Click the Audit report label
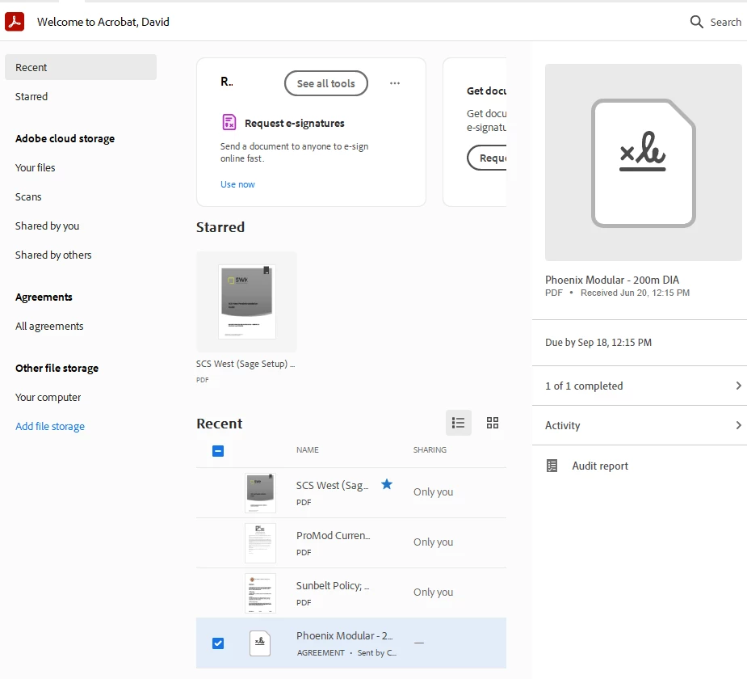The width and height of the screenshot is (747, 679). (600, 466)
